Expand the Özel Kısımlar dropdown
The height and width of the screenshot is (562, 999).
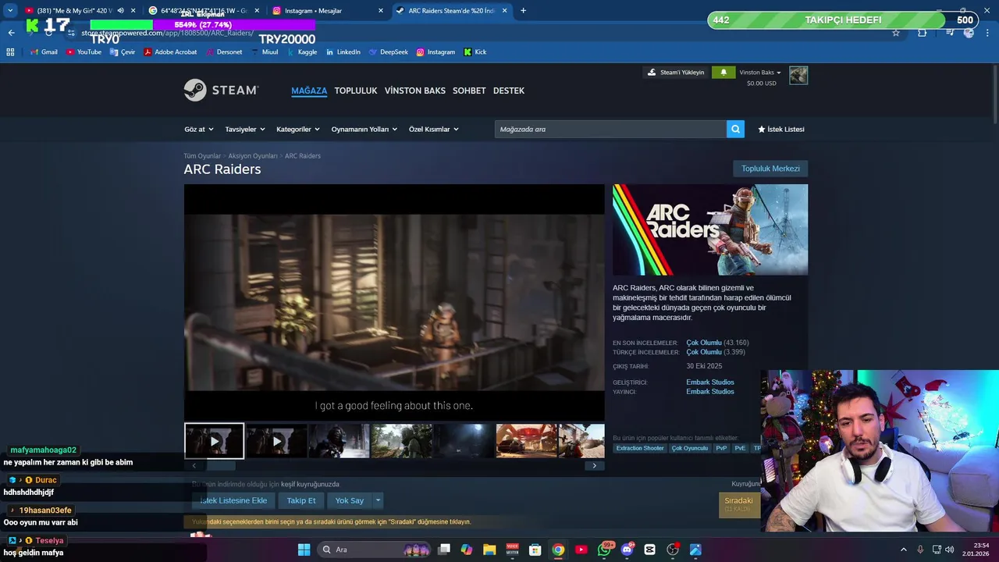pos(434,130)
